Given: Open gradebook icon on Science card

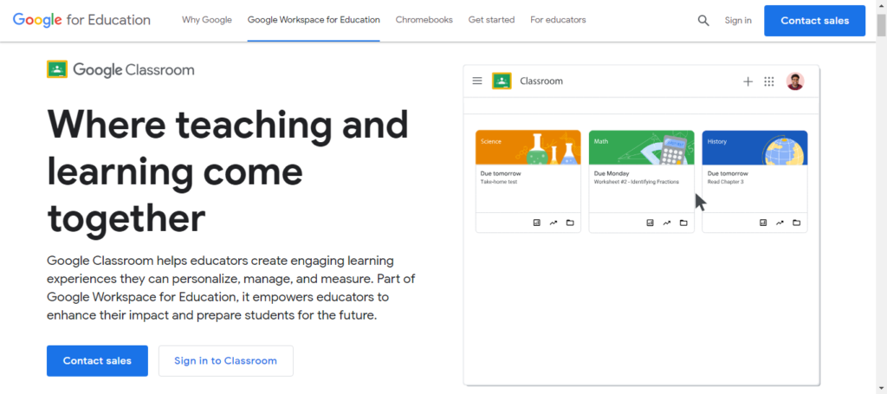Looking at the screenshot, I should coord(537,223).
